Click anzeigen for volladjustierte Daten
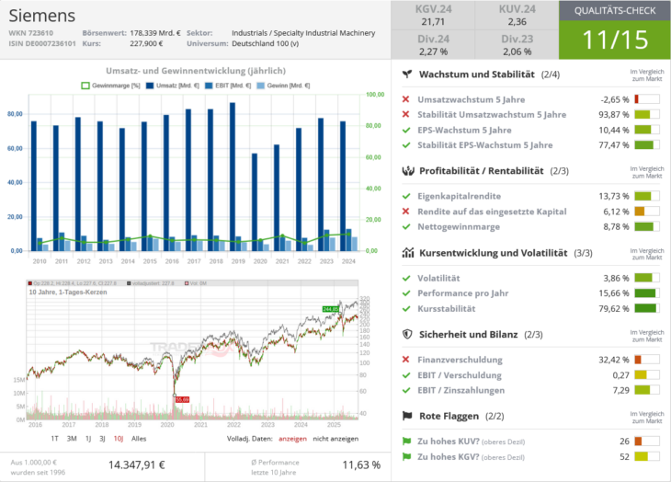The height and width of the screenshot is (482, 671). 292,439
